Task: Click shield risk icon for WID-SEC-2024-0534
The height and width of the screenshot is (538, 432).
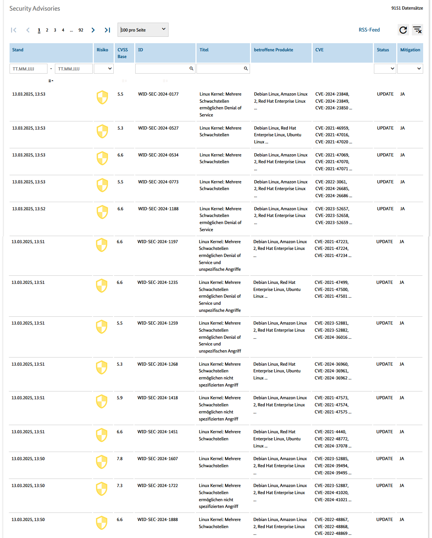Action: 102,158
